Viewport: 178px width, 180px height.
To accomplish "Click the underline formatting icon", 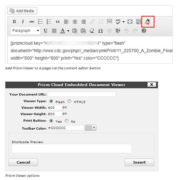I will coord(45,31).
